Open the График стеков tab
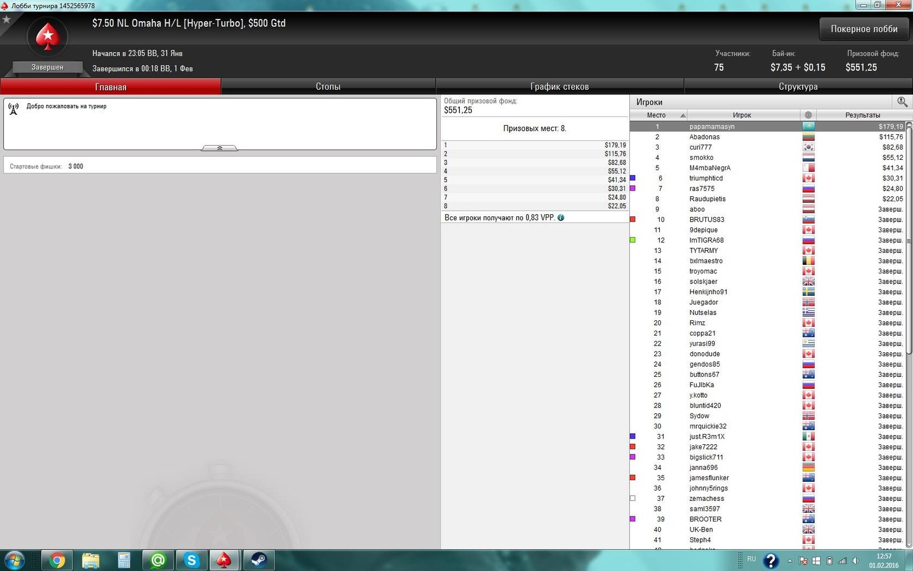The image size is (913, 571). click(x=559, y=87)
